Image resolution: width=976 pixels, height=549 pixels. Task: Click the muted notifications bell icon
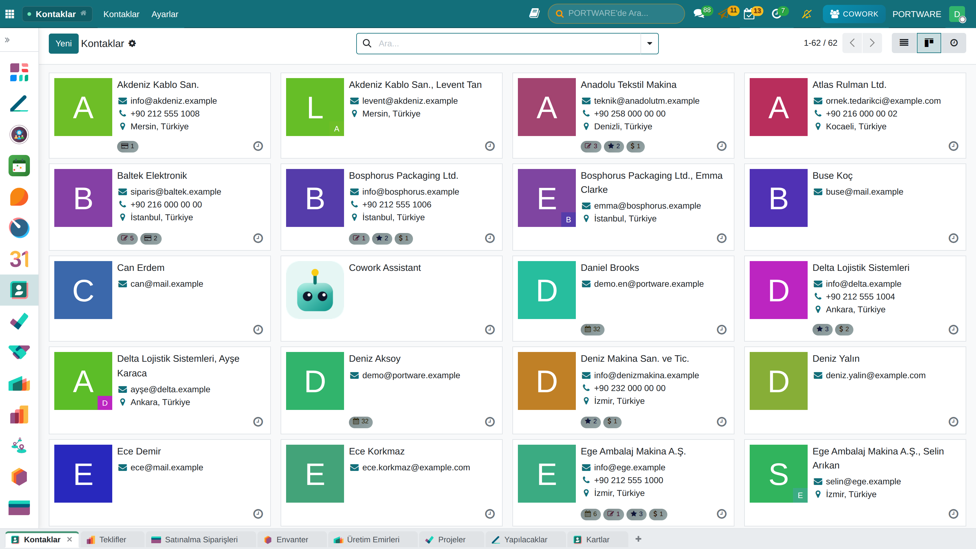pos(806,14)
